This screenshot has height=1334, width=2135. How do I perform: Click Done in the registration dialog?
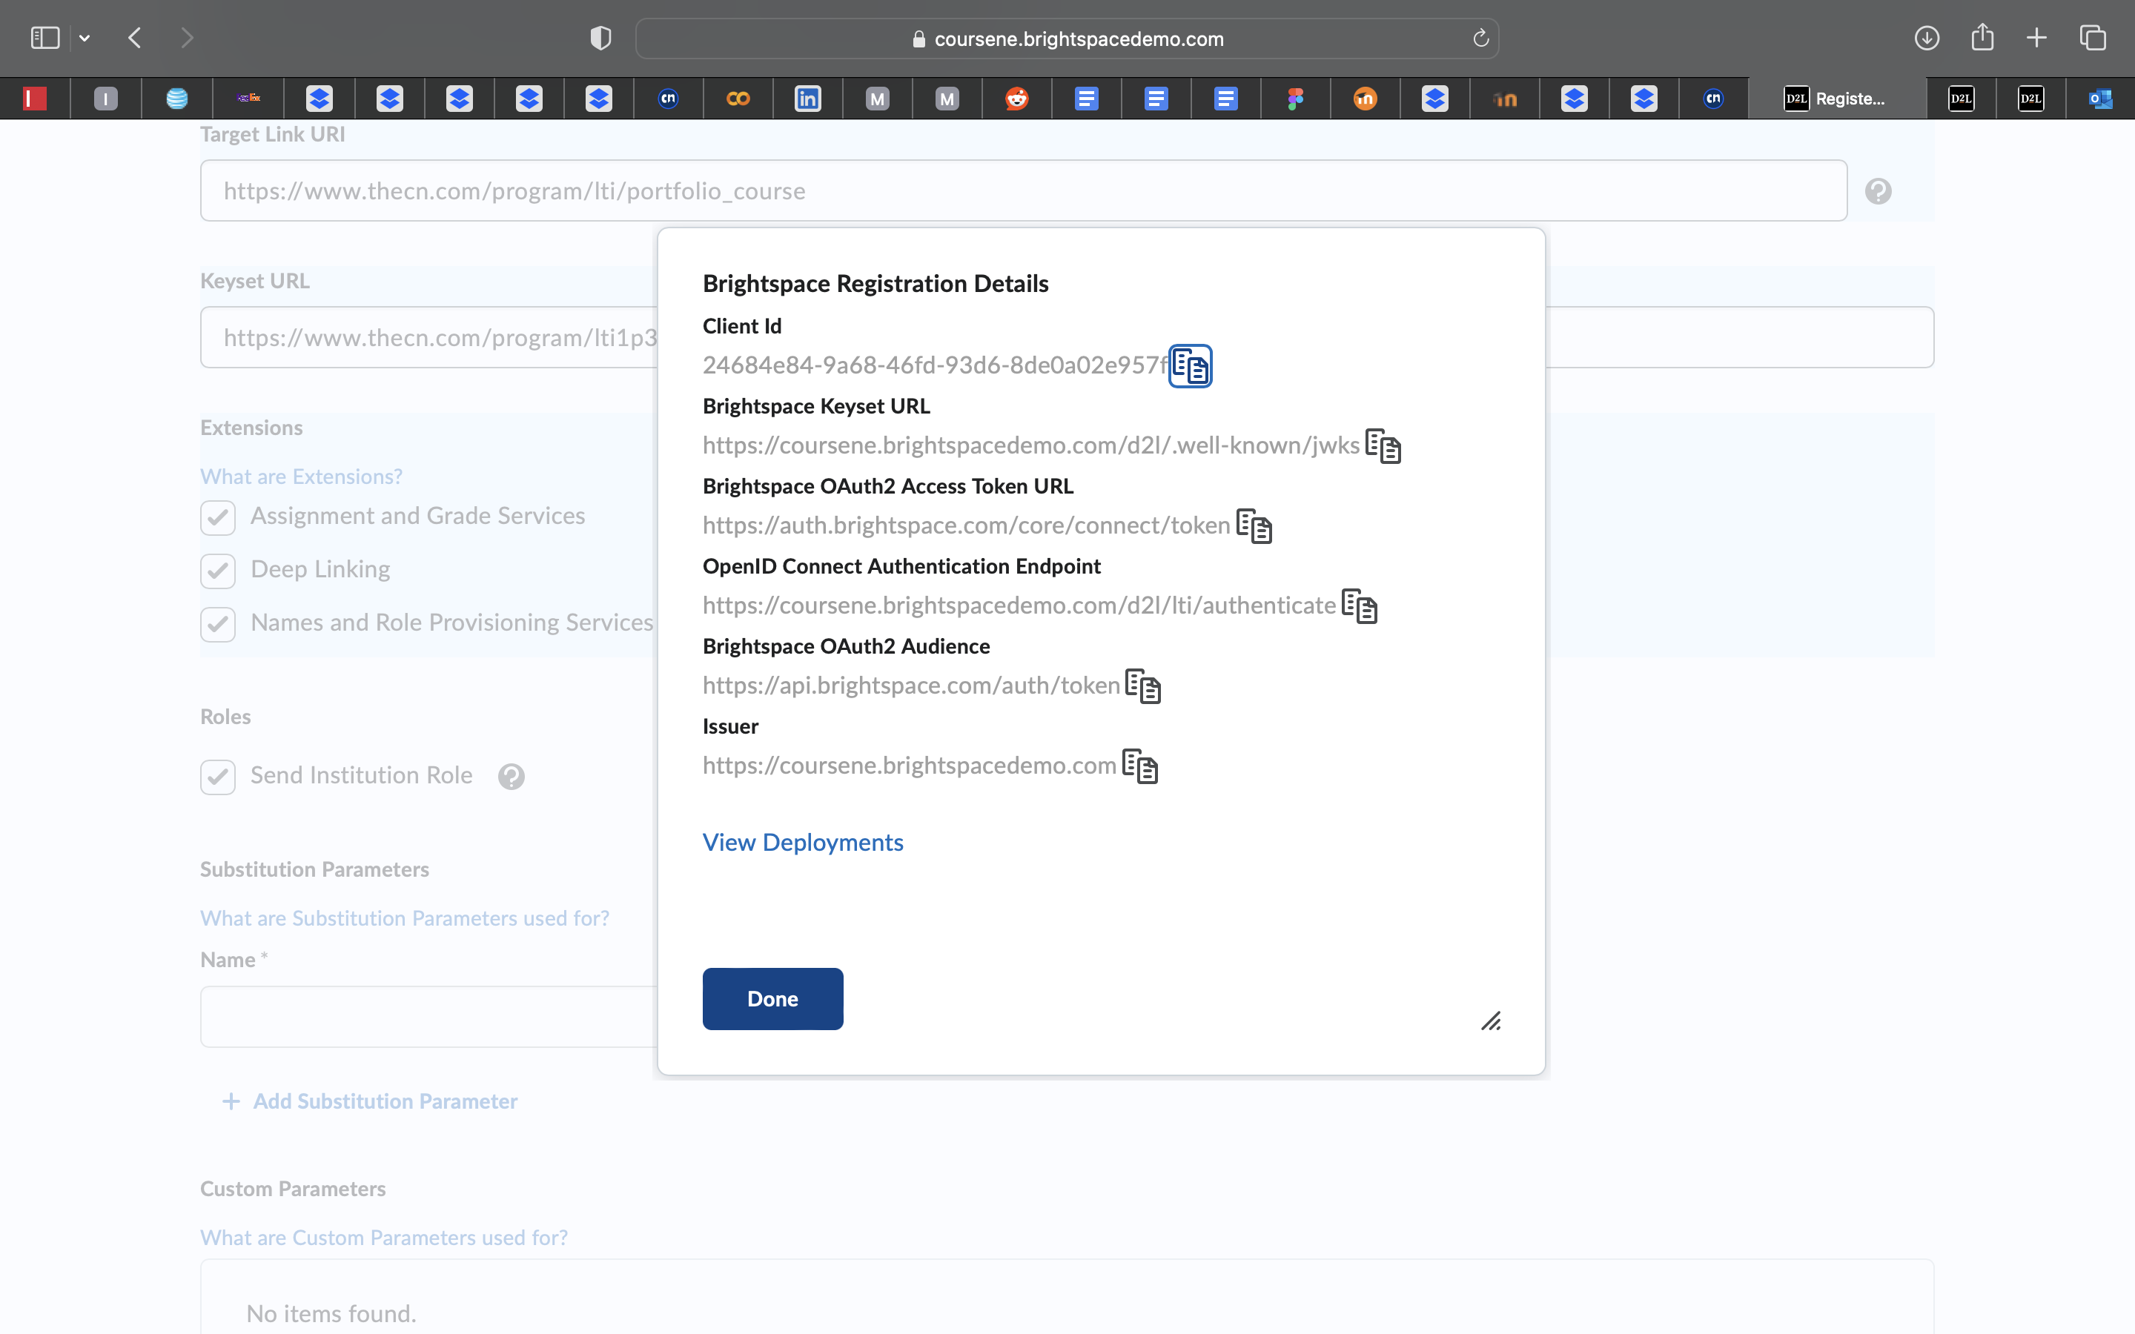click(x=773, y=999)
